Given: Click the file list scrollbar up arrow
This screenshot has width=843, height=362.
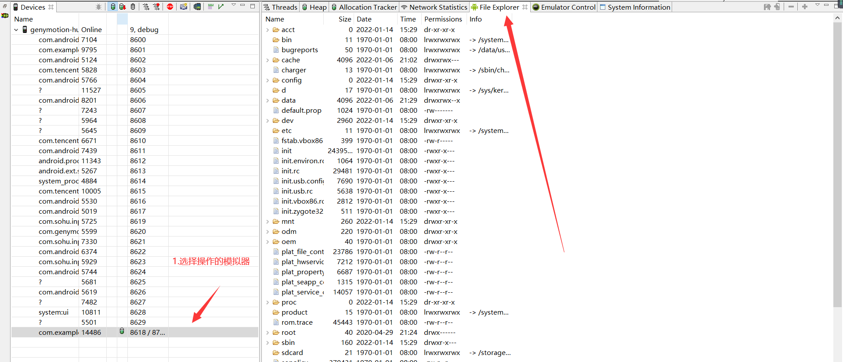Looking at the screenshot, I should (838, 18).
